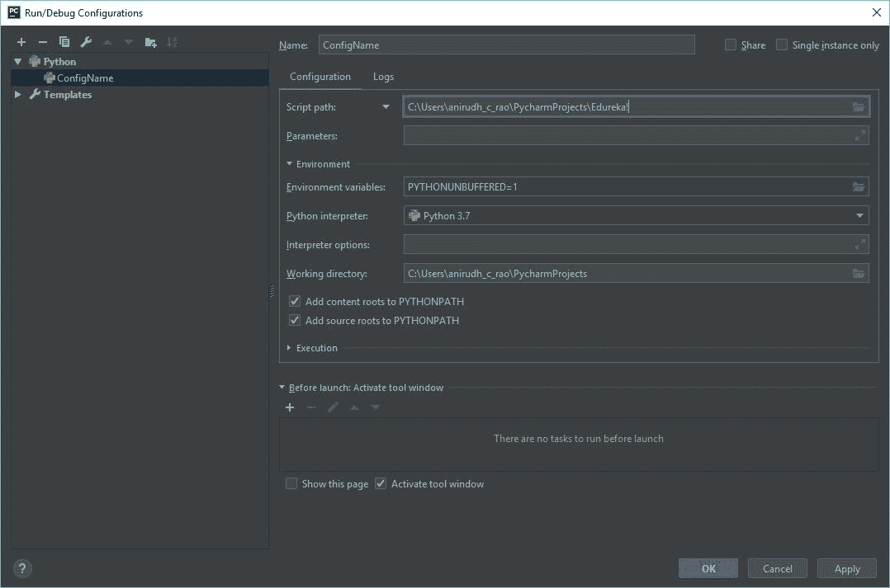This screenshot has width=890, height=588.
Task: Switch to the Configuration tab
Action: [320, 77]
